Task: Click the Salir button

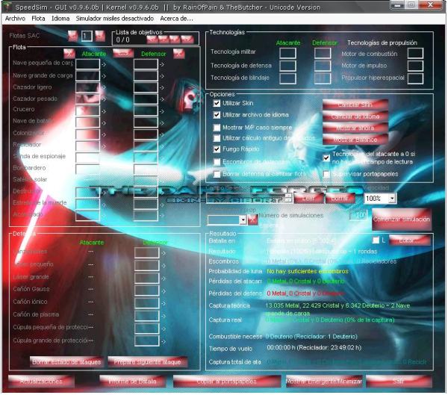Action: point(399,382)
